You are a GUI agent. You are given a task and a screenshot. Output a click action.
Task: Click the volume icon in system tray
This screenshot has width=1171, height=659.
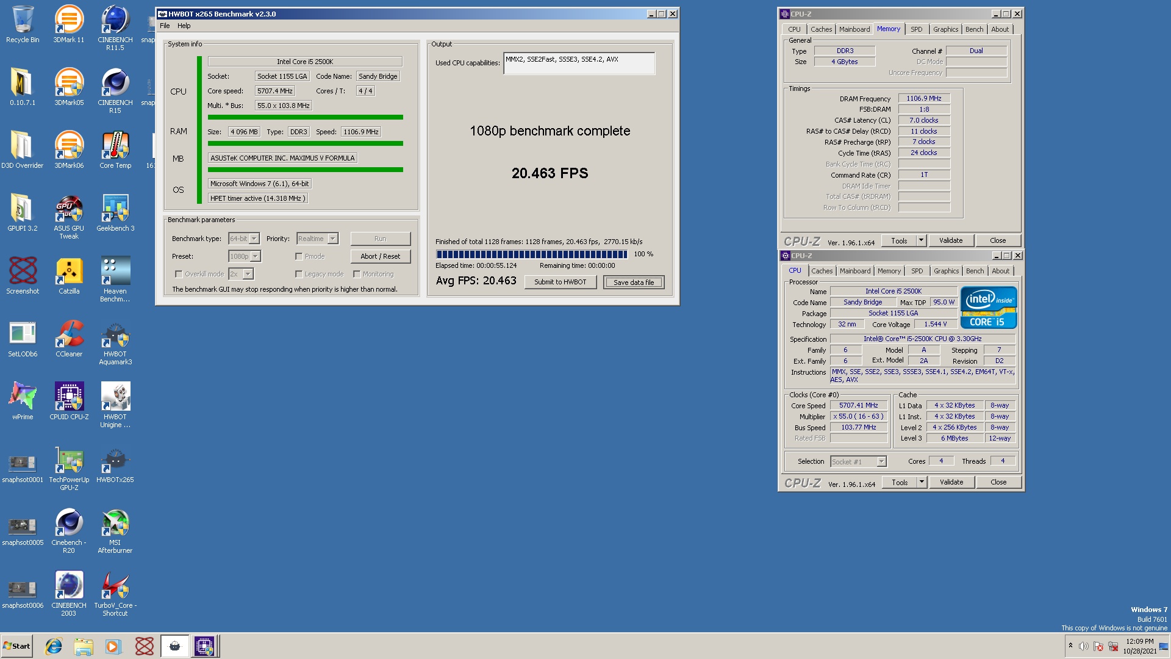[x=1084, y=646]
